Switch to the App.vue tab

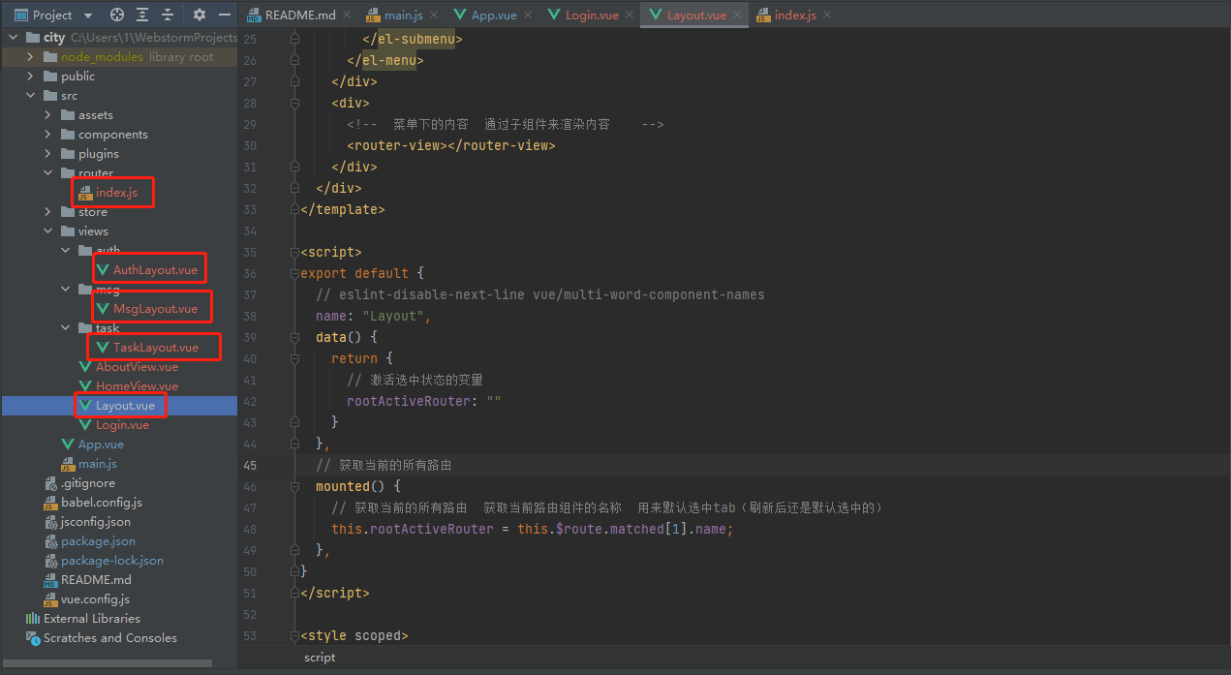click(x=493, y=15)
